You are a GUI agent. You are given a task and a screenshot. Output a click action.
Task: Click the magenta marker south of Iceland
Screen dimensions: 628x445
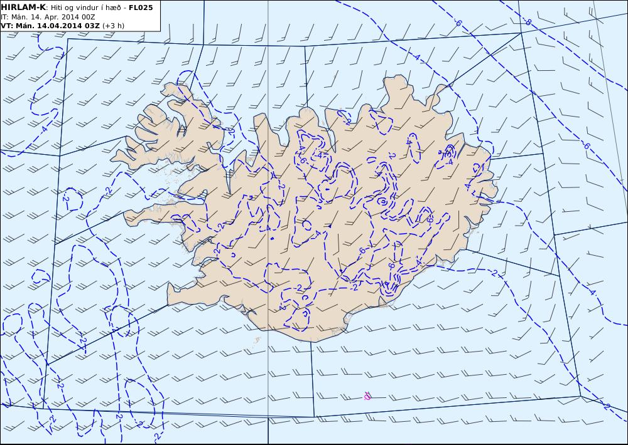[367, 396]
